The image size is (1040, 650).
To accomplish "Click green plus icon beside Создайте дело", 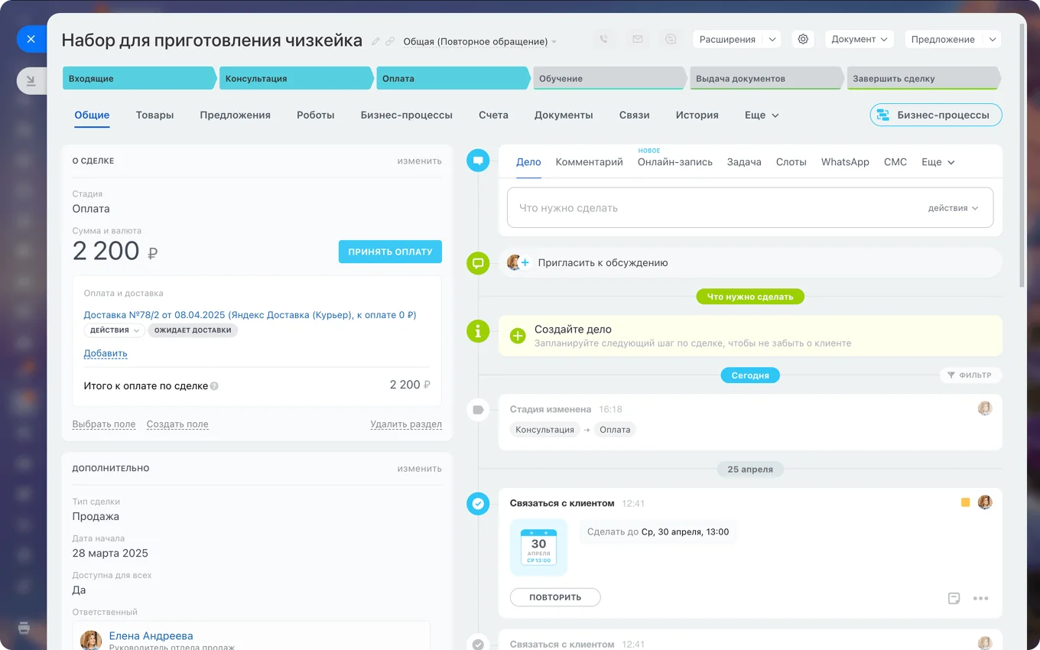I will click(x=518, y=336).
